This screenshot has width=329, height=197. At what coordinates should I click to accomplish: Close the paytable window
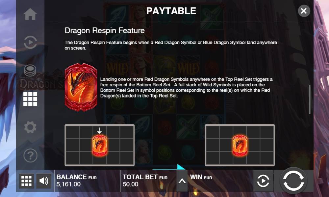pyautogui.click(x=304, y=11)
